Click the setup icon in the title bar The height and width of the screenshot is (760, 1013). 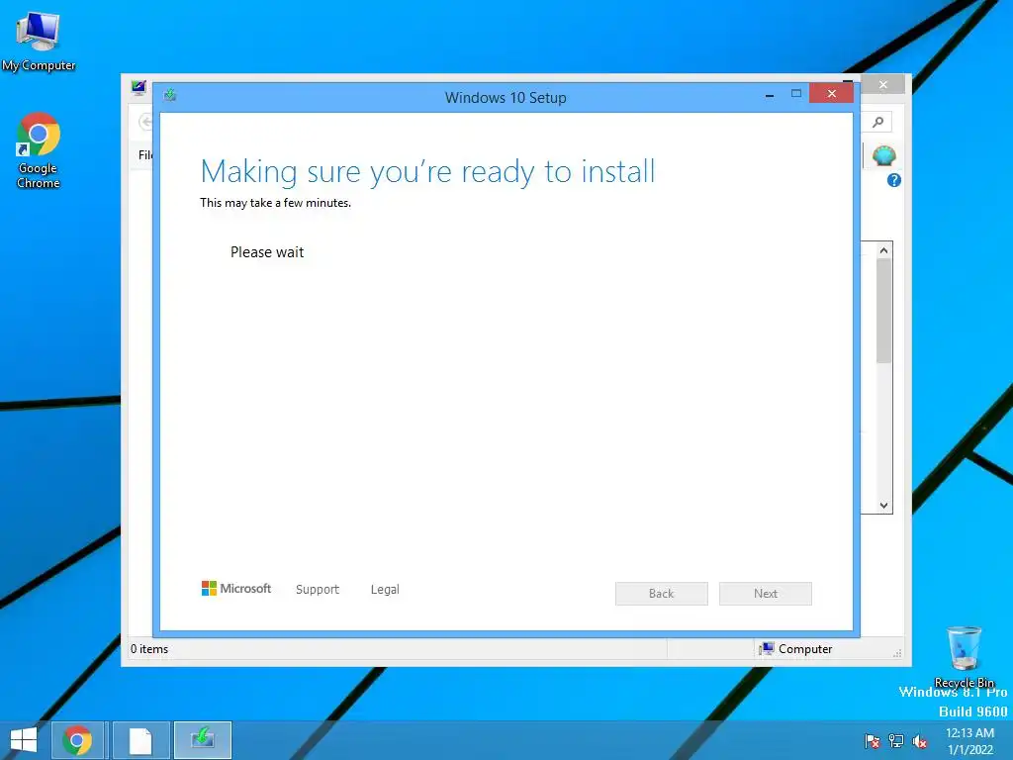(170, 96)
